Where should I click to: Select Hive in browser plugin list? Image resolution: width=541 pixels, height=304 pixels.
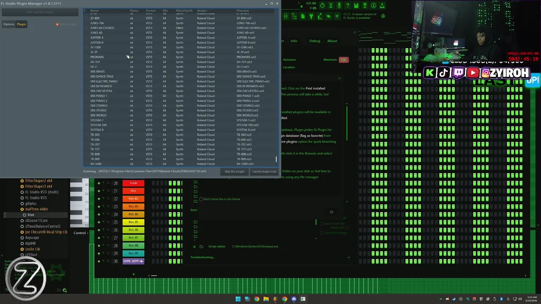click(x=36, y=215)
